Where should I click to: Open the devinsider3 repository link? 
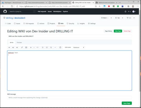20,18
